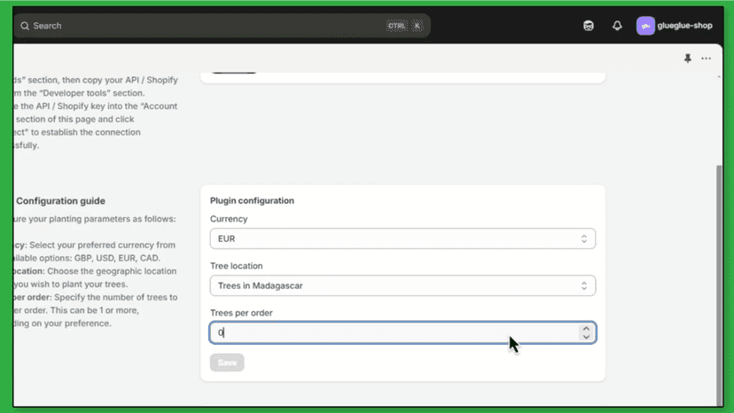Click the search magnifier icon

click(25, 26)
